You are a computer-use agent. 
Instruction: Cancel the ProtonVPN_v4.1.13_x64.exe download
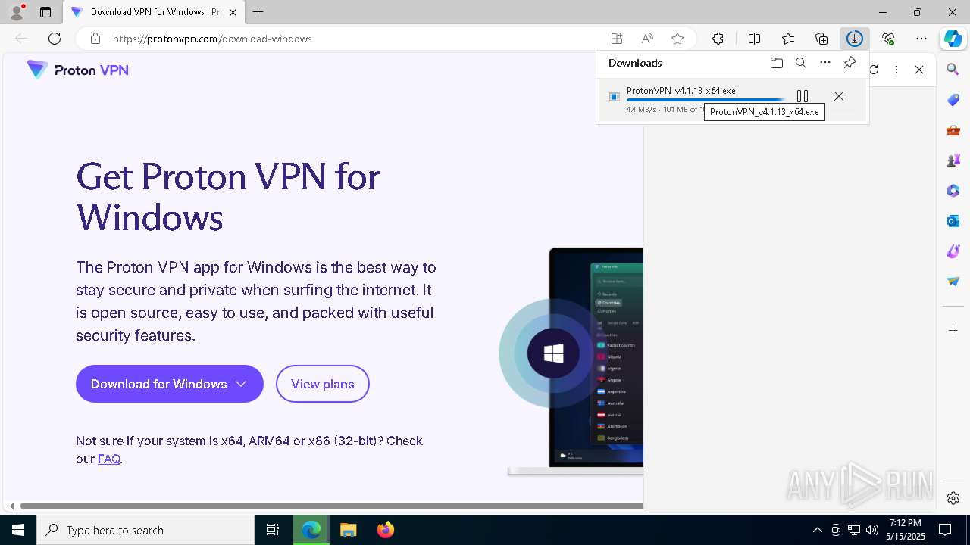tap(838, 96)
